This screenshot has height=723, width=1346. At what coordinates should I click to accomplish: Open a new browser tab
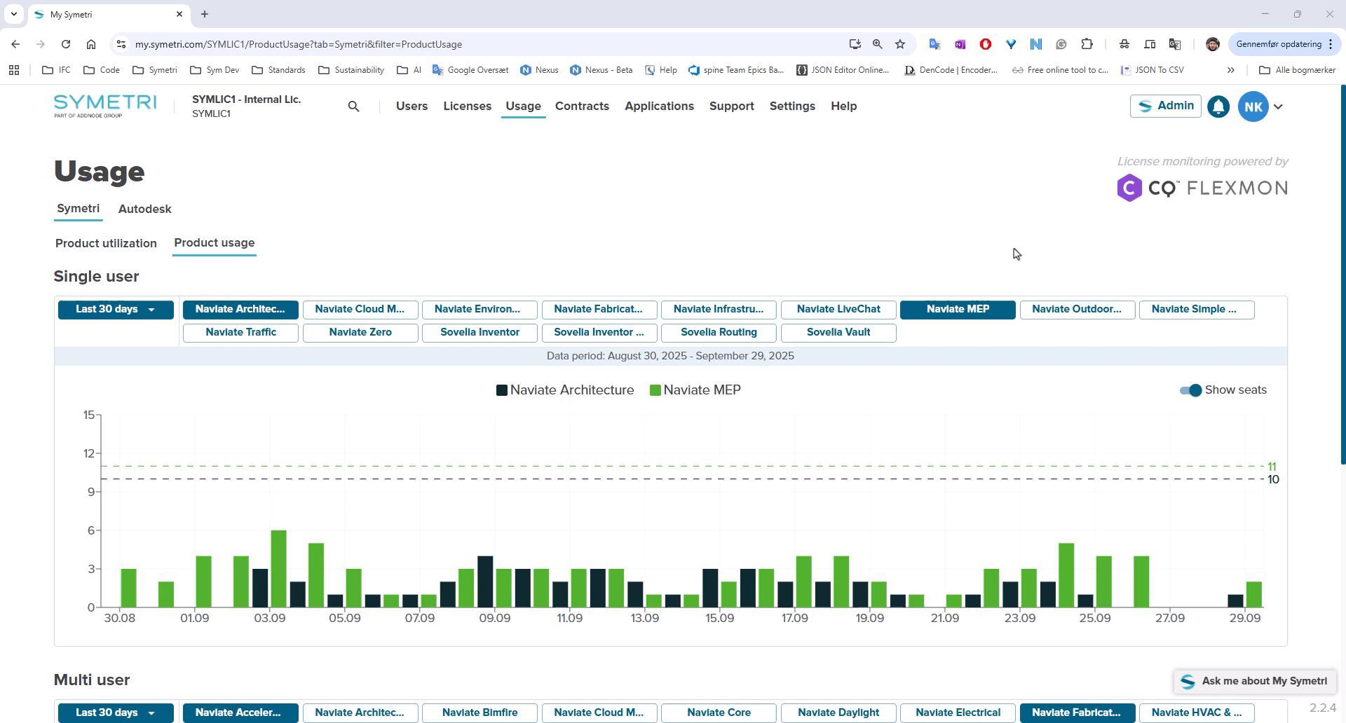click(x=205, y=14)
